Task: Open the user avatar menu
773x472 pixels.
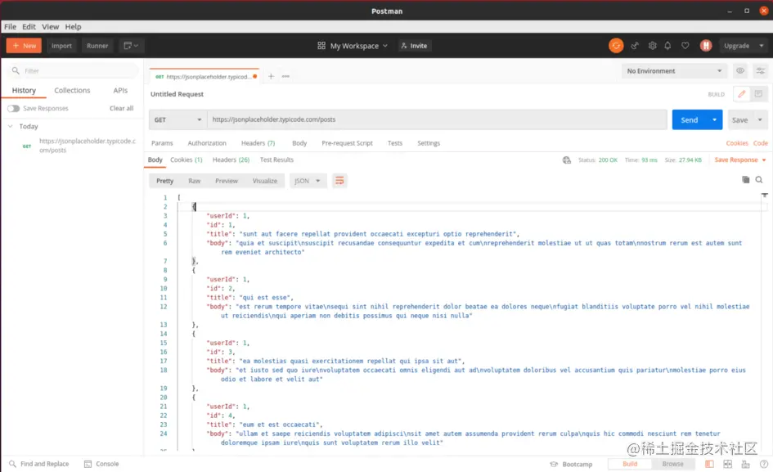Action: click(705, 45)
